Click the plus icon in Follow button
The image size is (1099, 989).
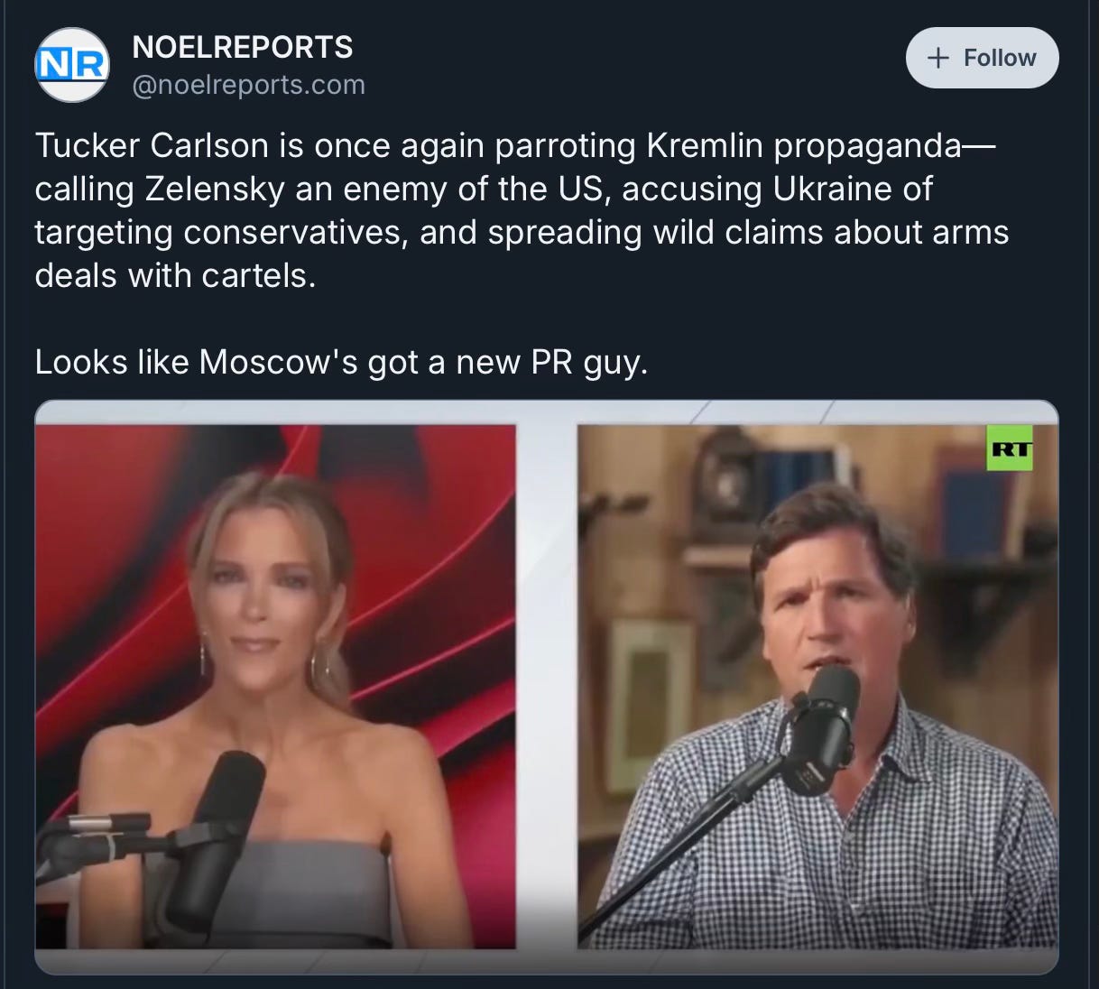938,58
